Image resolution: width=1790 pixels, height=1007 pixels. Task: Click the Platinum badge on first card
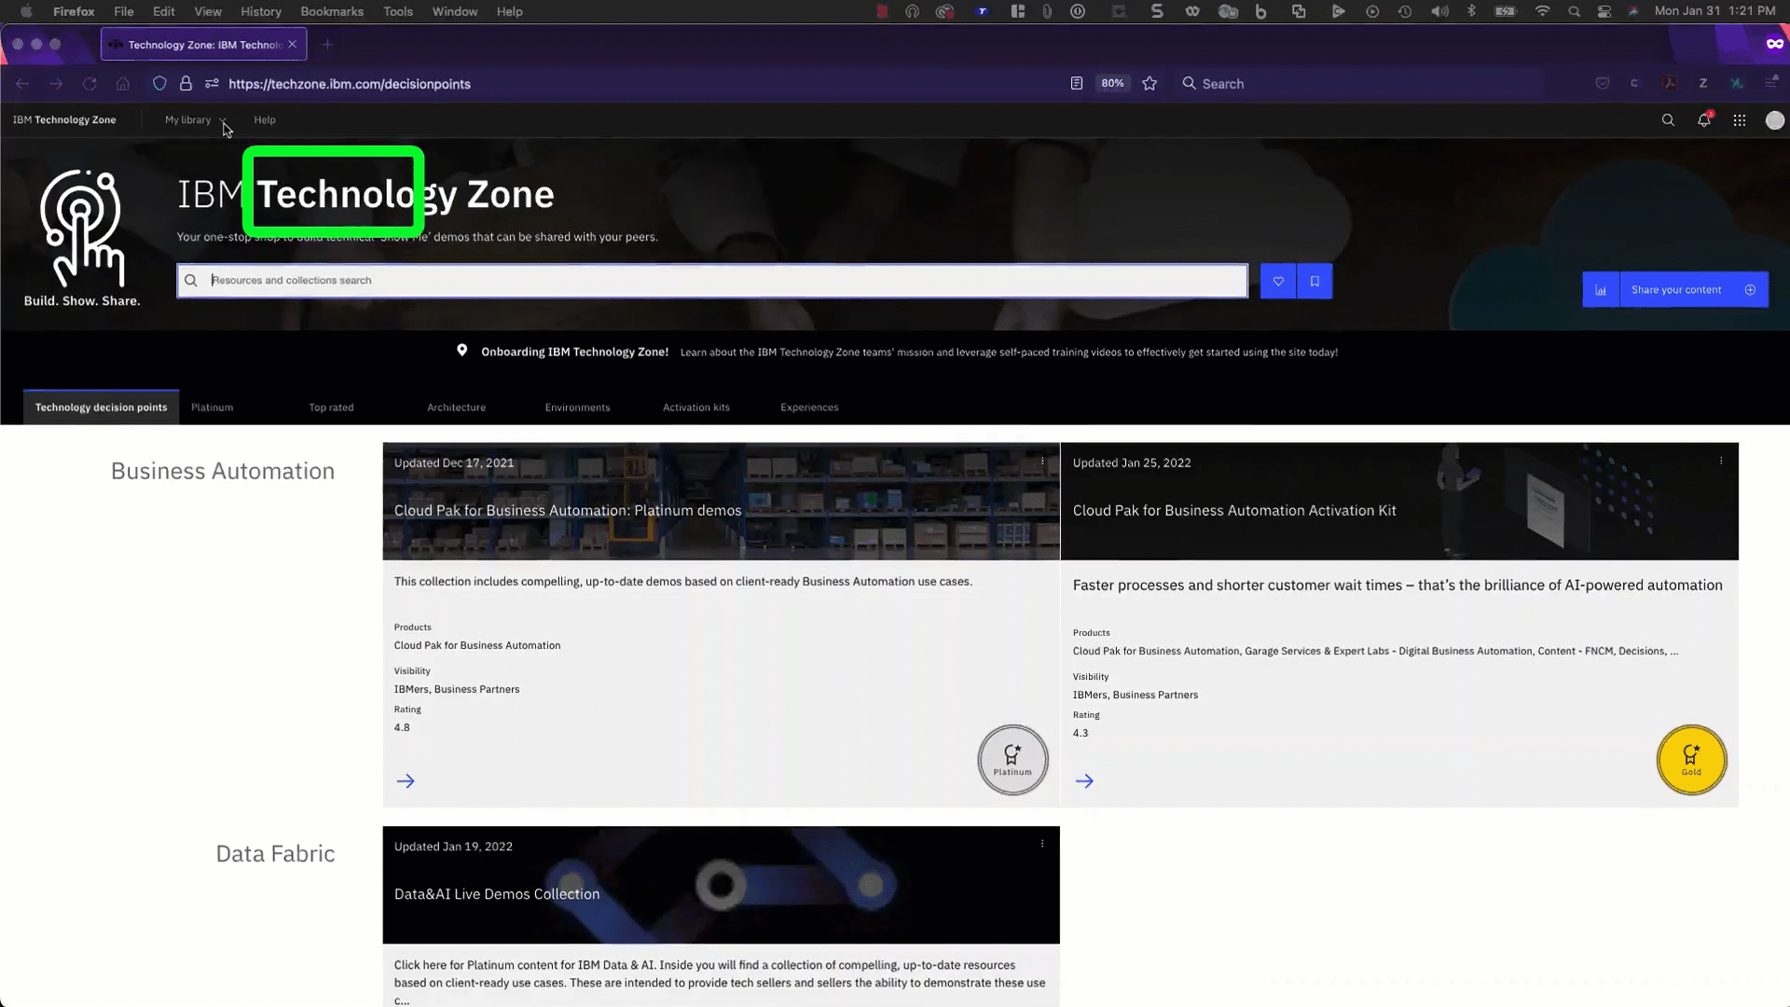(x=1012, y=760)
